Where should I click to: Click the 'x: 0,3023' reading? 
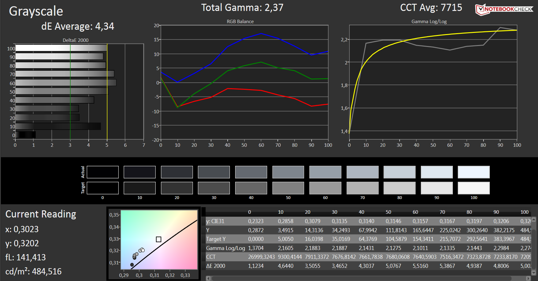(22, 229)
